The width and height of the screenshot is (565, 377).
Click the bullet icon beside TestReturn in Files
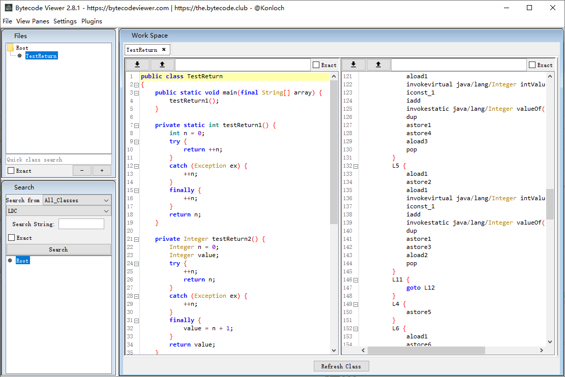coord(19,56)
